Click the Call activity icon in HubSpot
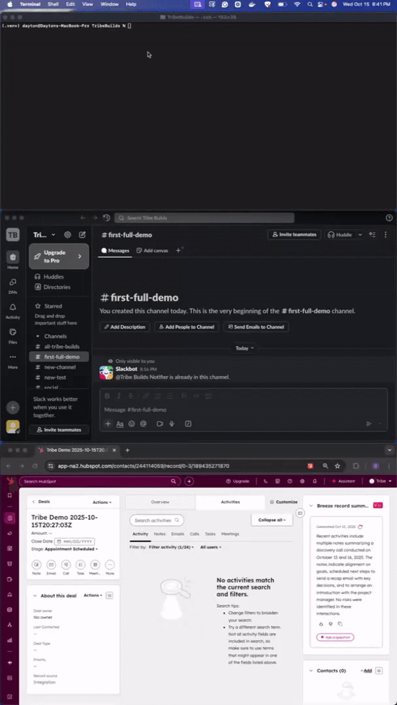Screen dimensions: 397x705 tap(65, 565)
